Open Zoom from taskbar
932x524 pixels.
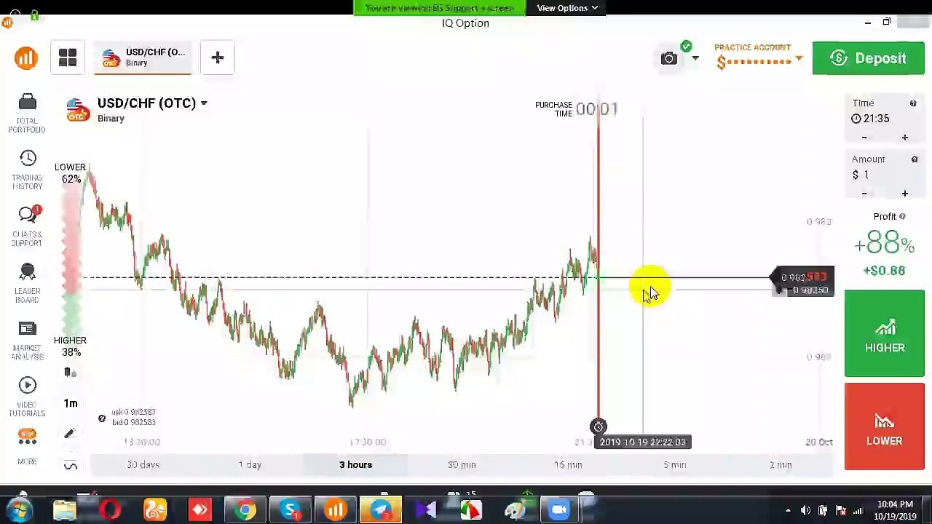559,510
